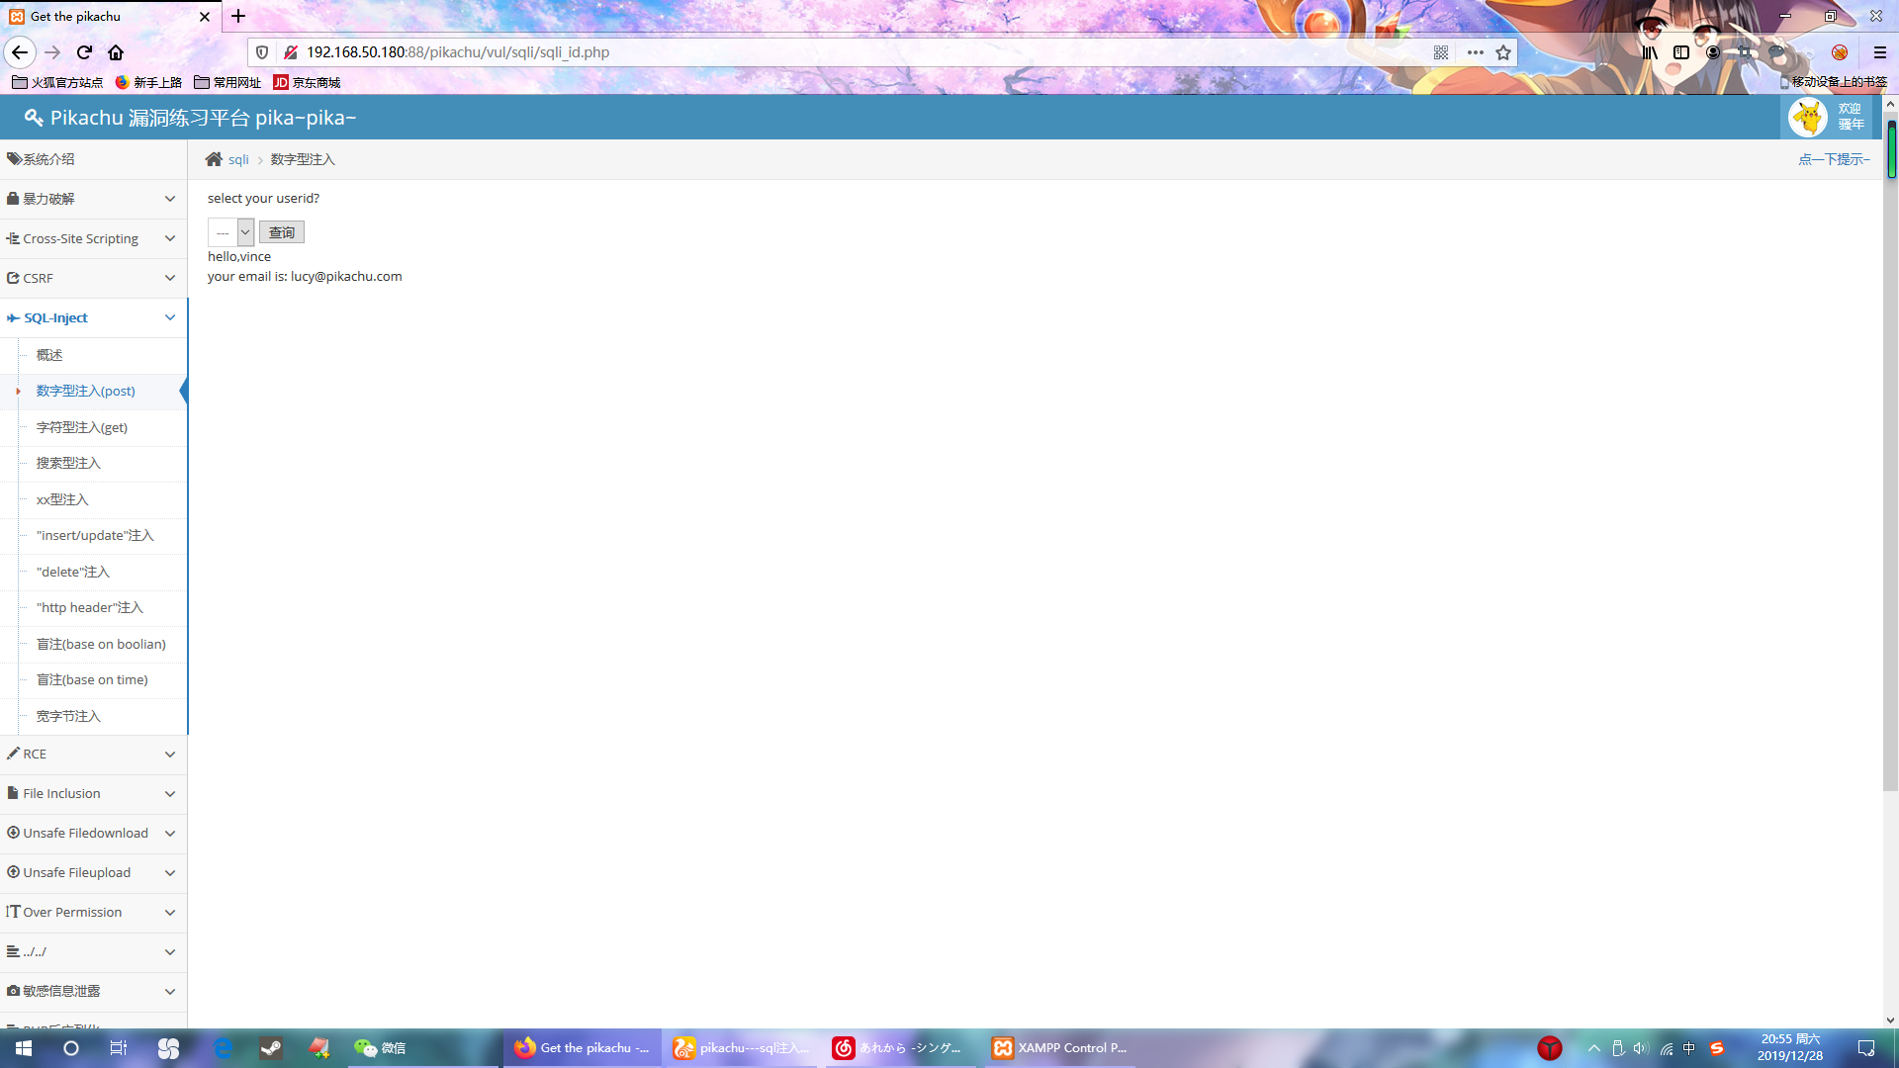The height and width of the screenshot is (1068, 1899).
Task: Click the 点一下提示 hint link
Action: pyautogui.click(x=1834, y=159)
